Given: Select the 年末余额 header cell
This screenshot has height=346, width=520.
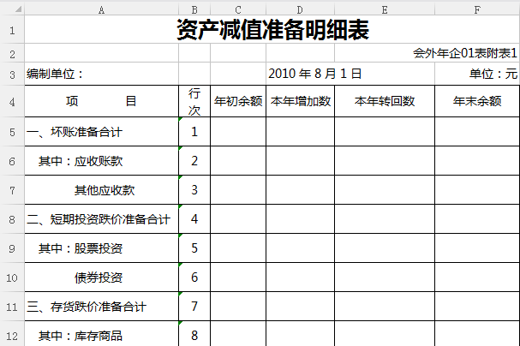Looking at the screenshot, I should 476,101.
